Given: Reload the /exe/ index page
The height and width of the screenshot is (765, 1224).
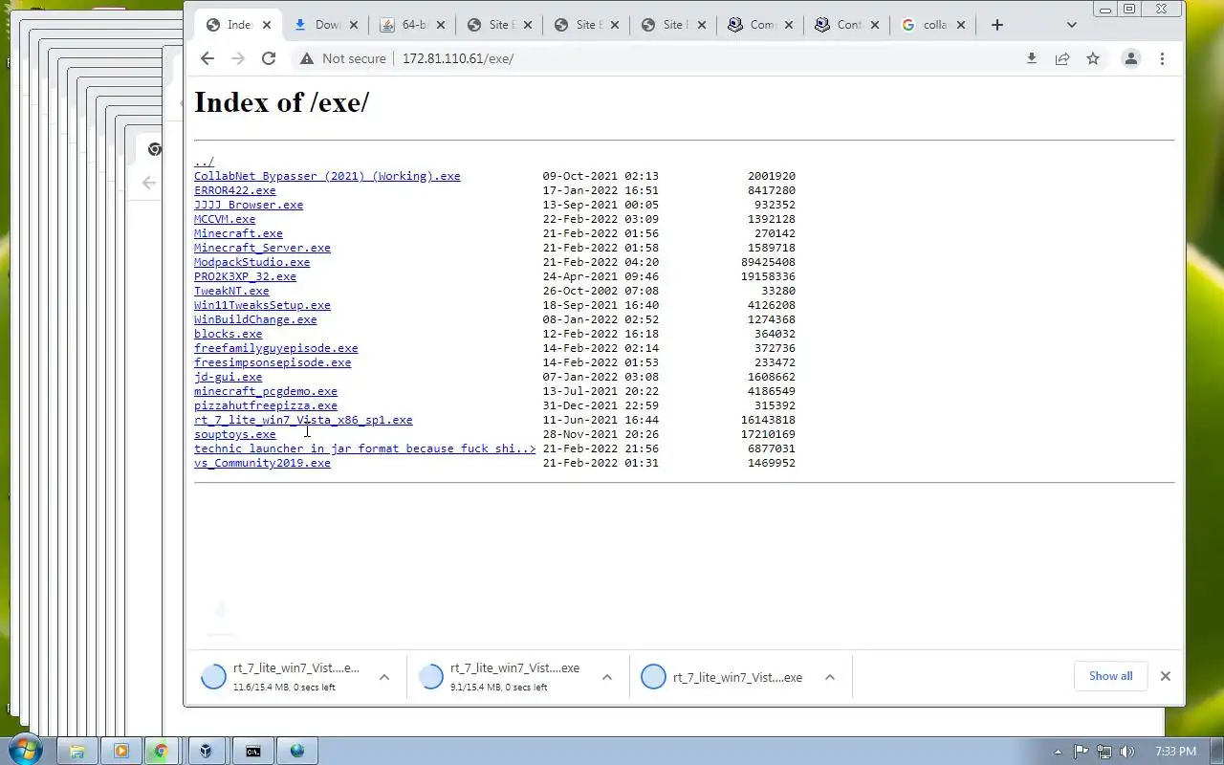Looking at the screenshot, I should [269, 58].
